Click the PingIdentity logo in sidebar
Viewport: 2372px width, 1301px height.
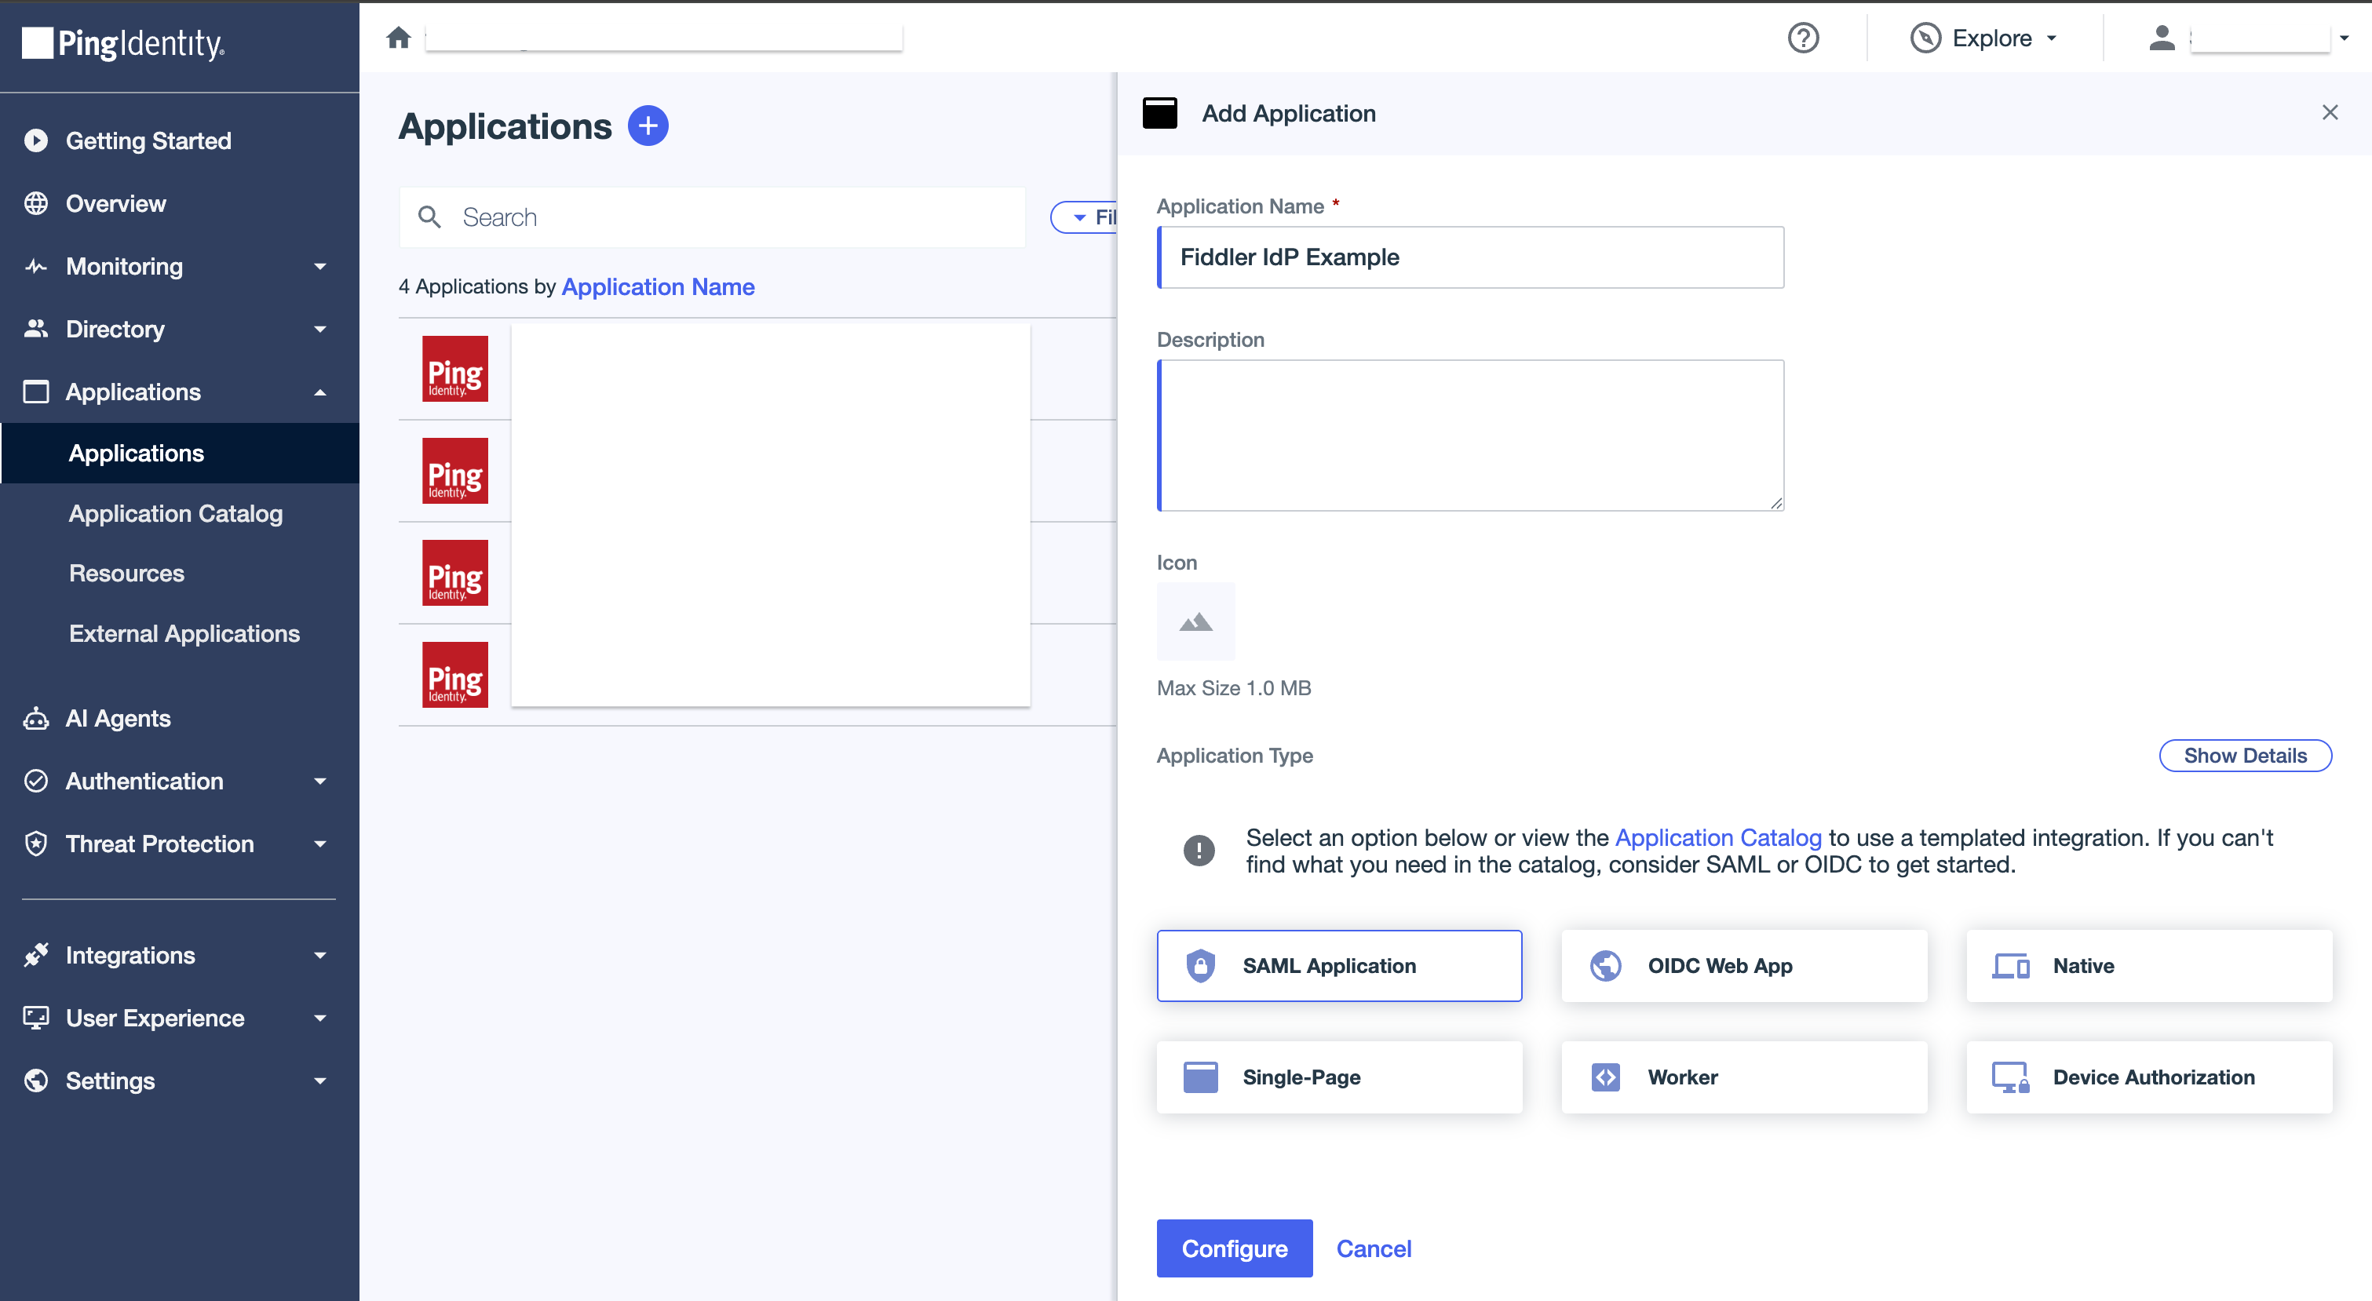122,43
